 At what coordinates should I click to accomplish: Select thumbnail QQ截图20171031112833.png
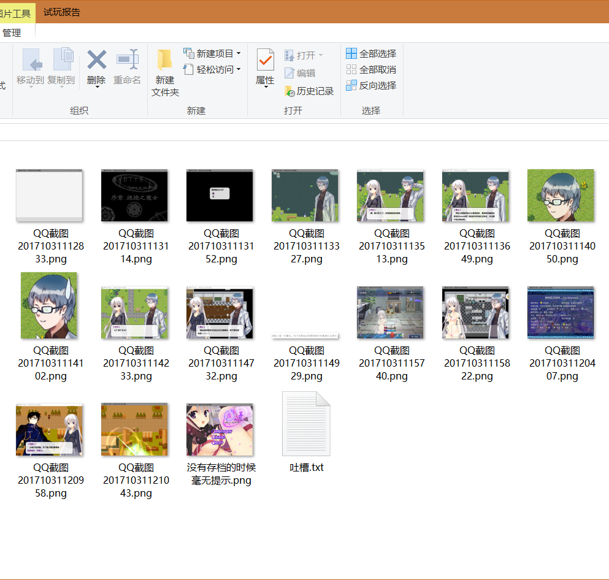pos(49,195)
